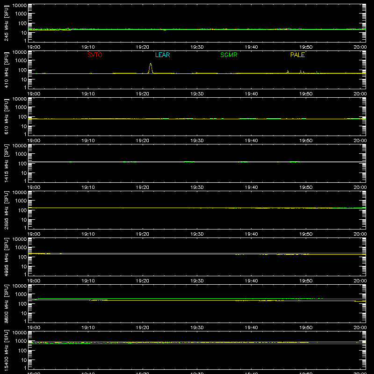The width and height of the screenshot is (374, 374).
Task: Click 19:40 tick label under 4995 MHz panel
Action: point(251,281)
